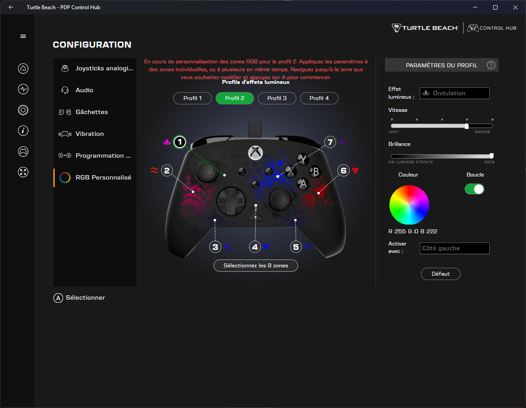Click Sélectionnez les 8 zones

click(256, 266)
